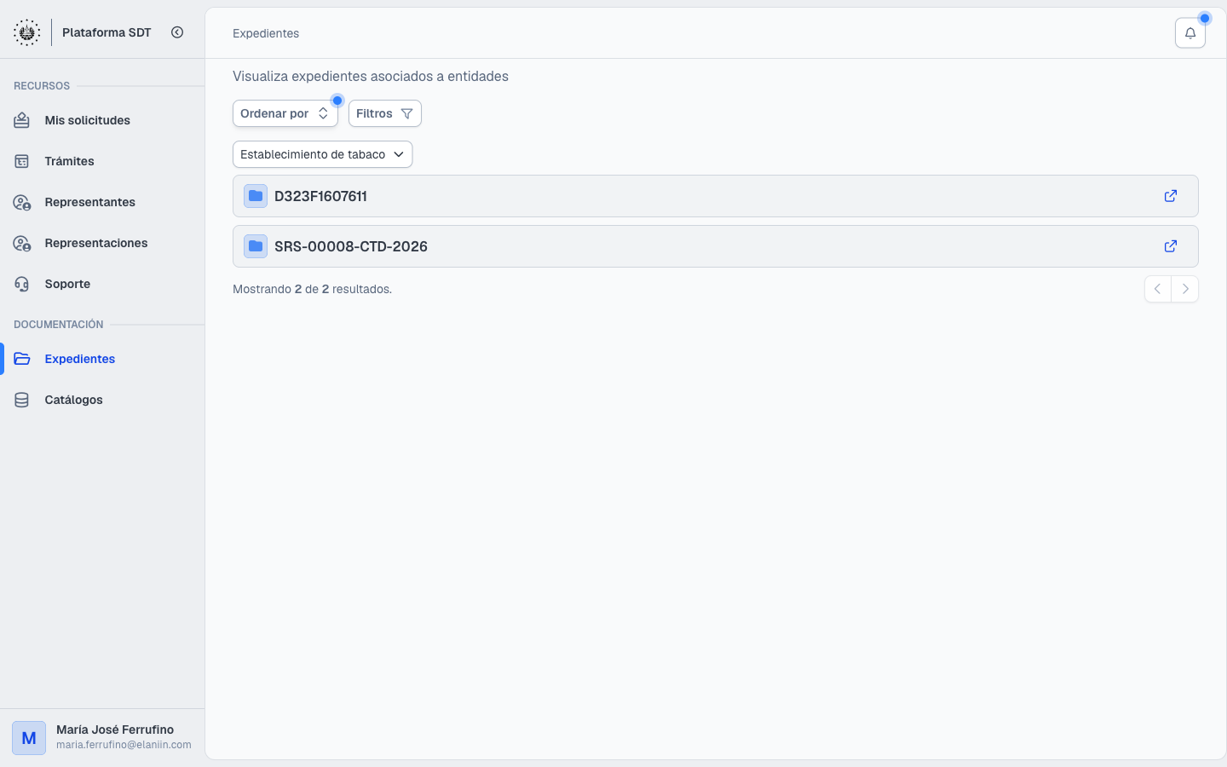Open the Ordenar por dropdown
Viewport: 1227px width, 767px height.
pyautogui.click(x=285, y=113)
